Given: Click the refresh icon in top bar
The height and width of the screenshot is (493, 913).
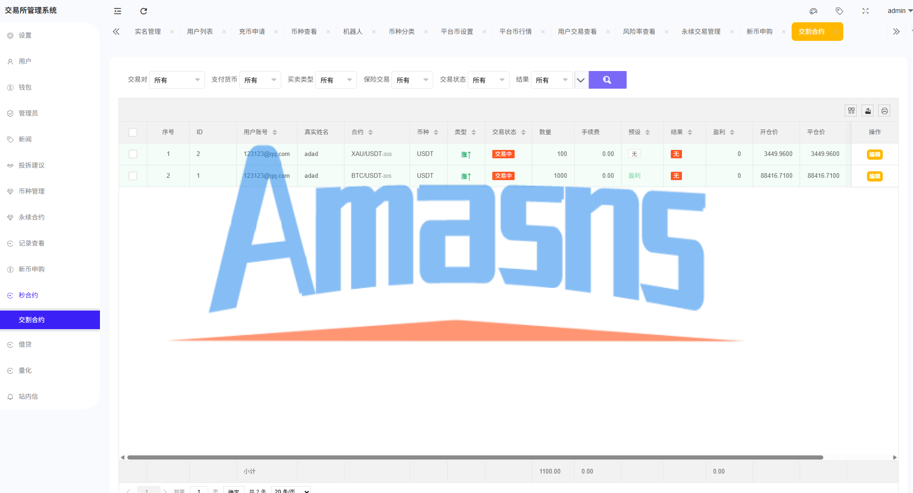Looking at the screenshot, I should click(144, 11).
